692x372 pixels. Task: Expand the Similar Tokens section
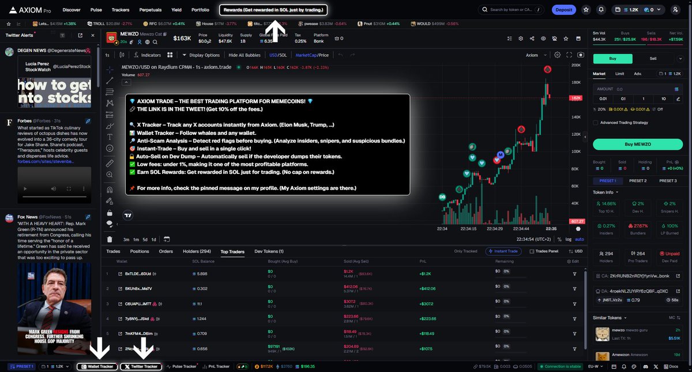(x=610, y=317)
